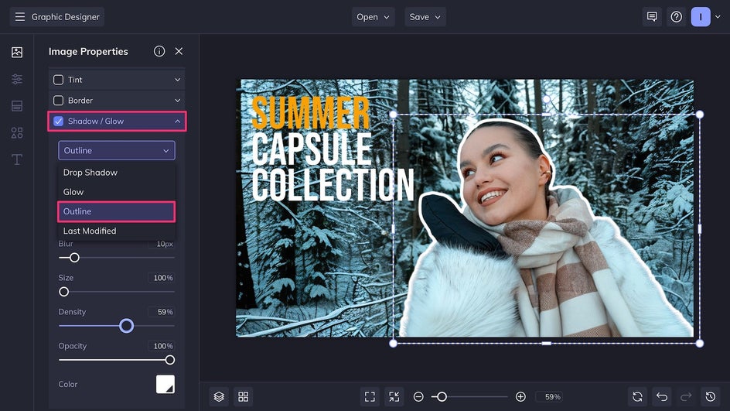730x411 pixels.
Task: Click the shrink to actual size icon
Action: pos(394,396)
